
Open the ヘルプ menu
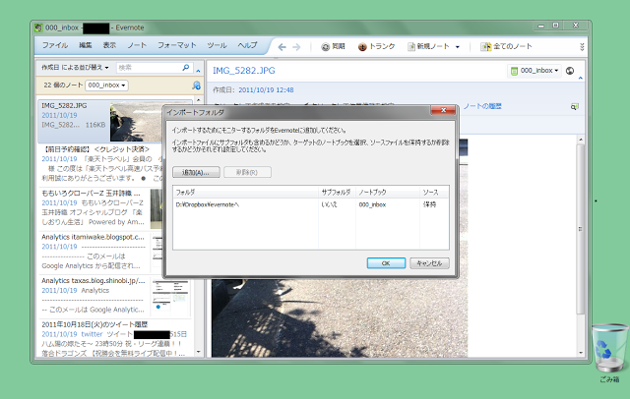coord(247,45)
